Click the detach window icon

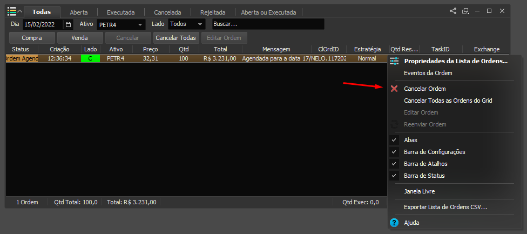click(465, 11)
